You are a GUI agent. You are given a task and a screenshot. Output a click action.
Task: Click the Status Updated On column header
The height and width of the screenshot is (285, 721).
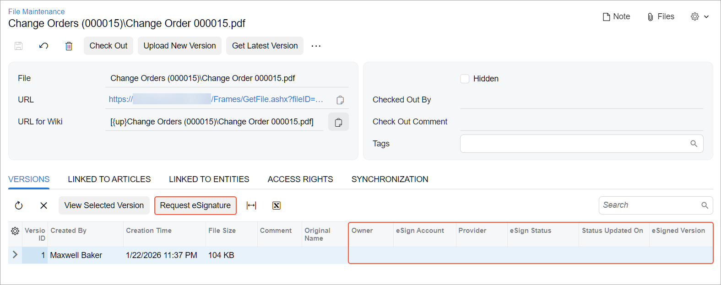tap(614, 235)
